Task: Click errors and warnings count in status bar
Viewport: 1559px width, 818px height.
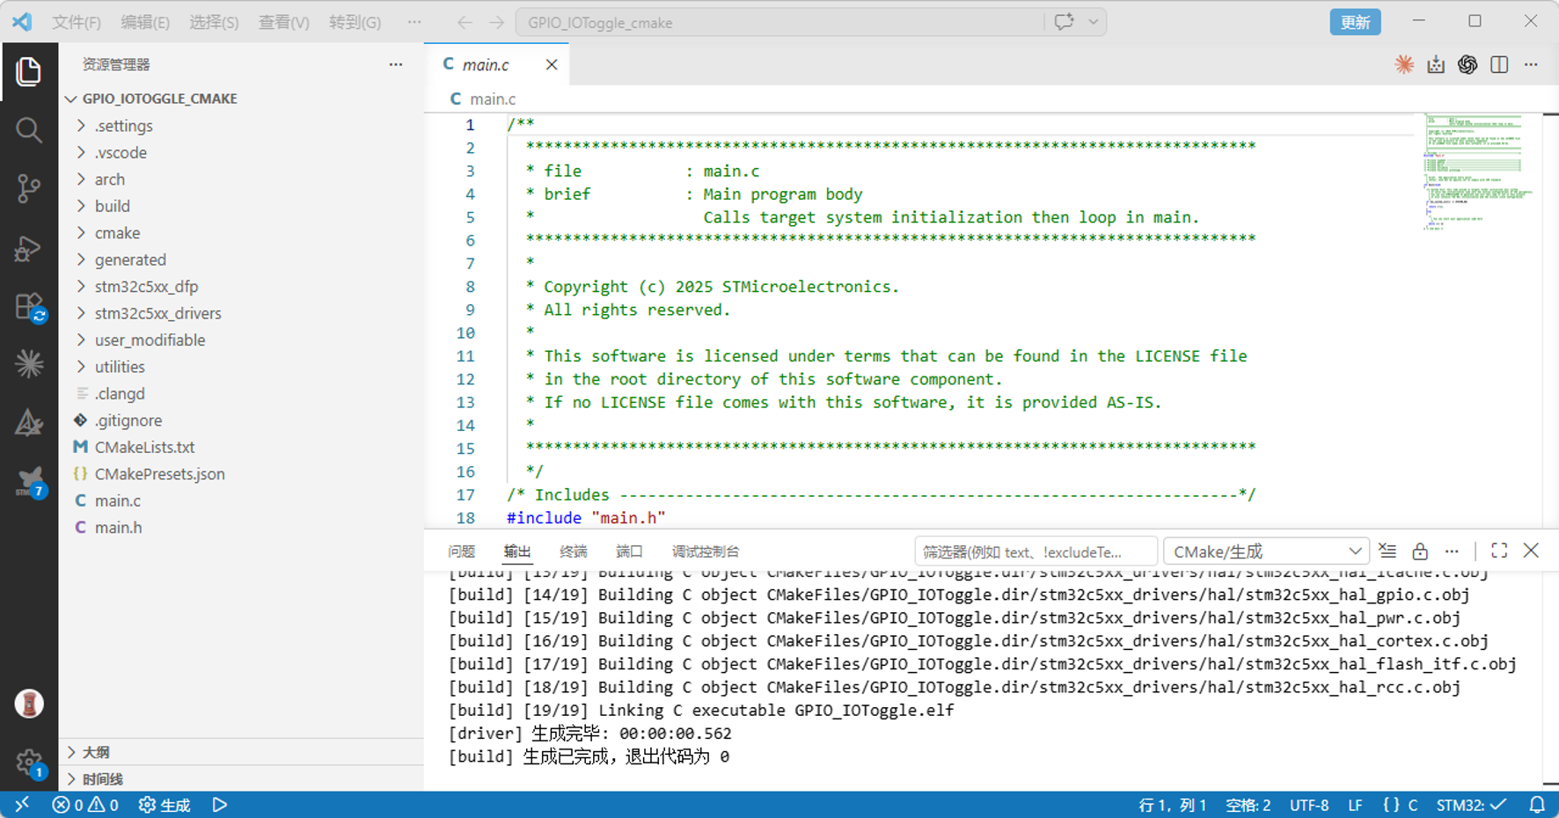Action: tap(85, 805)
